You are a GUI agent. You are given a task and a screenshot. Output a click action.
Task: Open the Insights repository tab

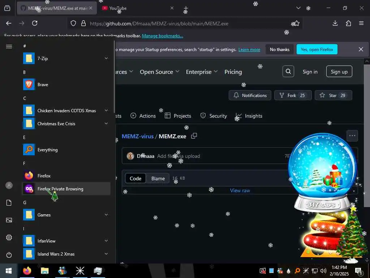coord(249,116)
